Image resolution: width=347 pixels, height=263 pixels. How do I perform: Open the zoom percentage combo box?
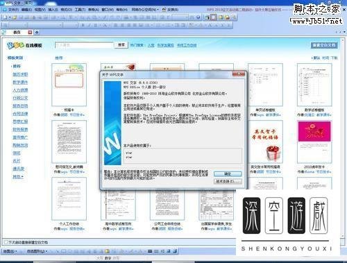[180, 17]
